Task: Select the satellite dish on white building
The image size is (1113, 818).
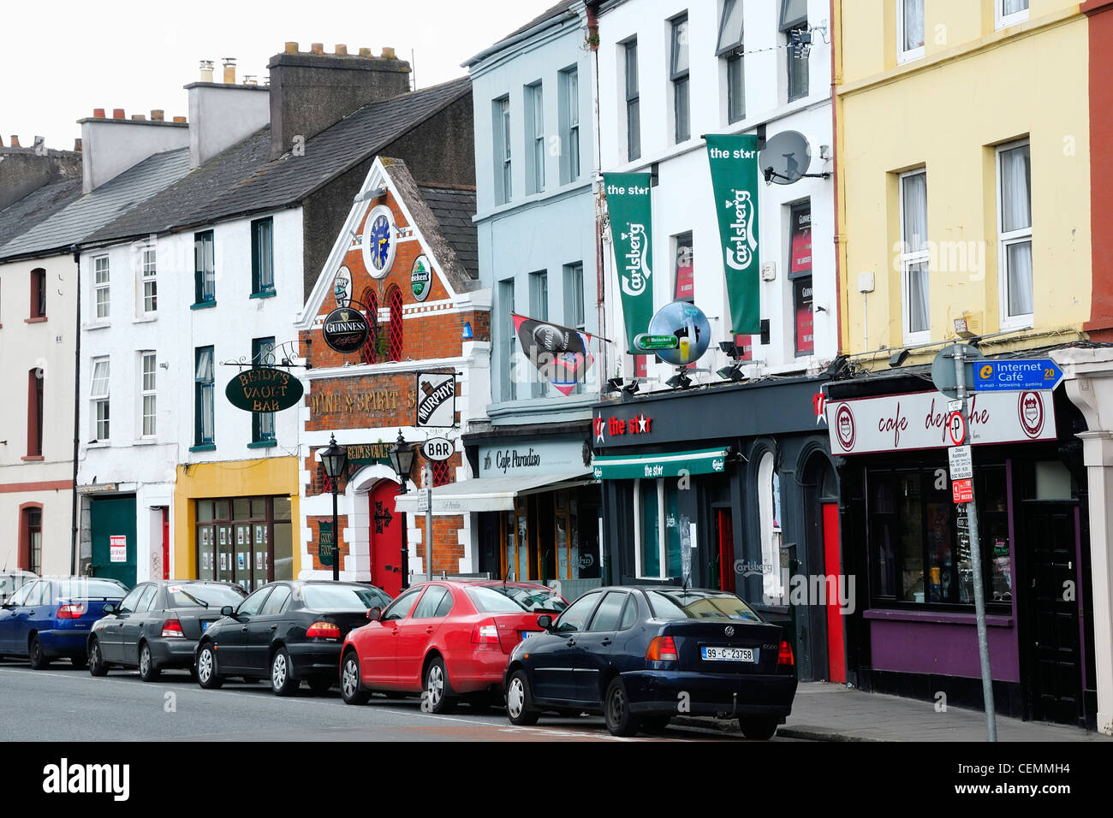Action: pyautogui.click(x=784, y=157)
